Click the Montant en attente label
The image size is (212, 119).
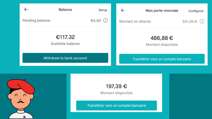pos(135,21)
